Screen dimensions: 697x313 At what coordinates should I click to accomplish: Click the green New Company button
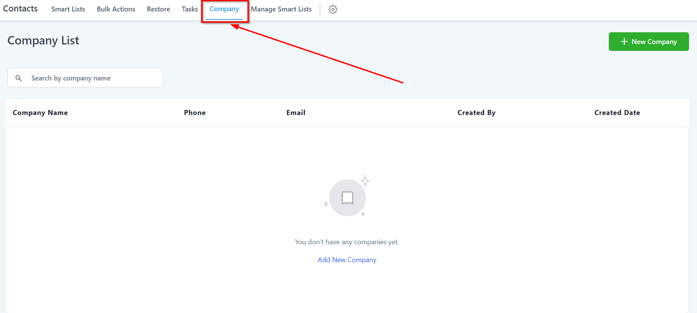649,42
